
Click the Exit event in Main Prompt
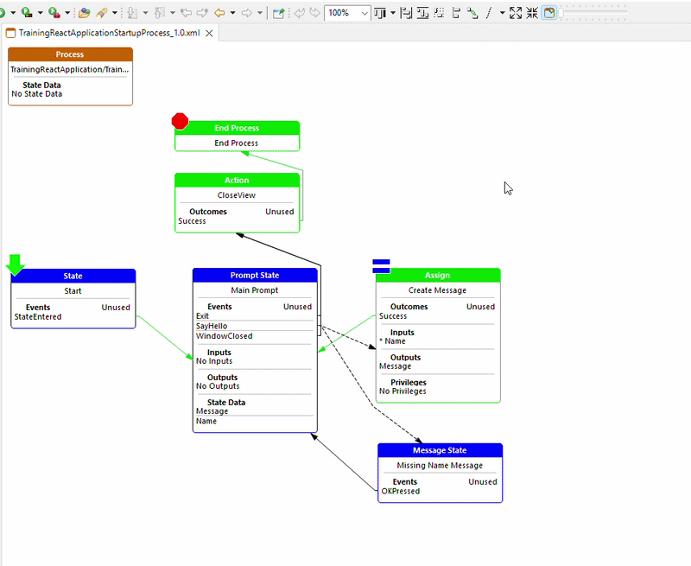click(x=255, y=316)
